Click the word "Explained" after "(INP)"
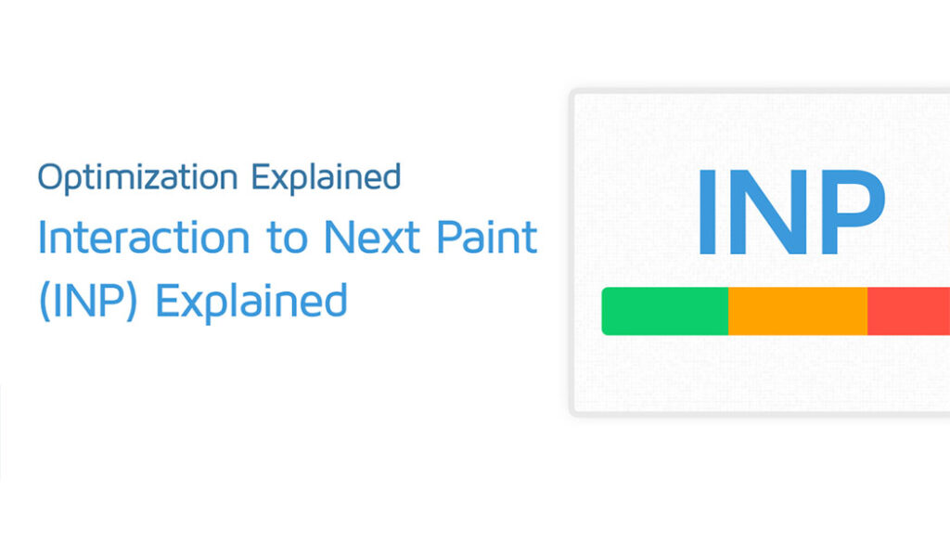Image resolution: width=950 pixels, height=543 pixels. click(250, 301)
